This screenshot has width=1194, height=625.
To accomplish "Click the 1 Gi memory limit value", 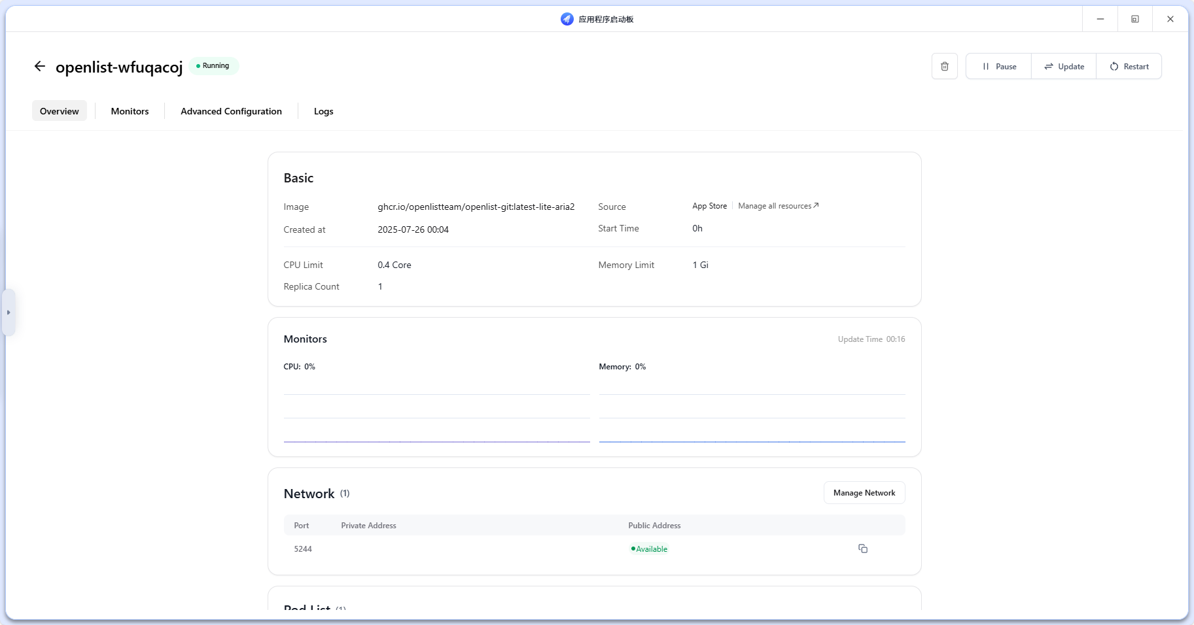I will (700, 265).
